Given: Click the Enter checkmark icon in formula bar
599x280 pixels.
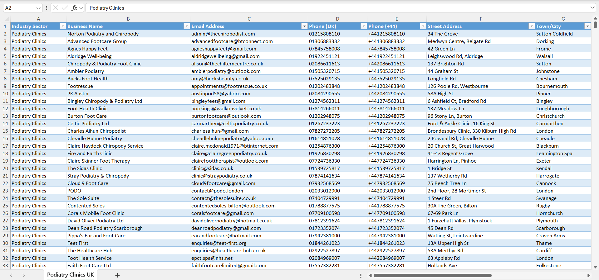Looking at the screenshot, I should 65,8.
